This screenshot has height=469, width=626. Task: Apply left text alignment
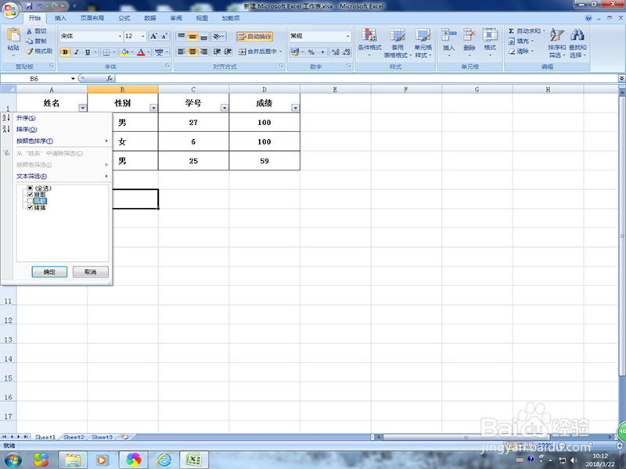point(182,52)
